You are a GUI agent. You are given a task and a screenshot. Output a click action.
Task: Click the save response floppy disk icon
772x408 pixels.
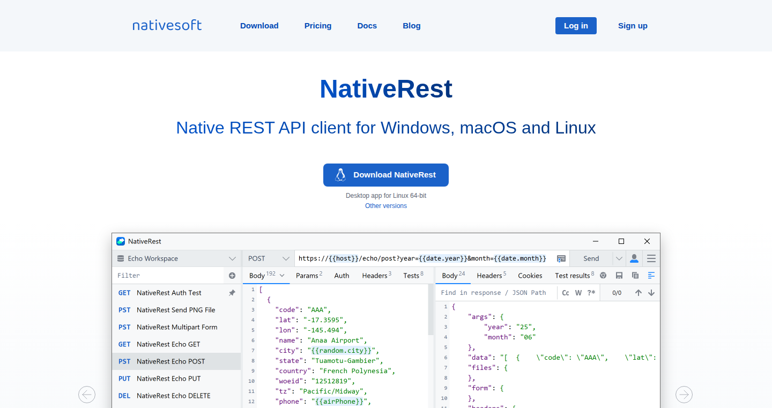pos(619,276)
